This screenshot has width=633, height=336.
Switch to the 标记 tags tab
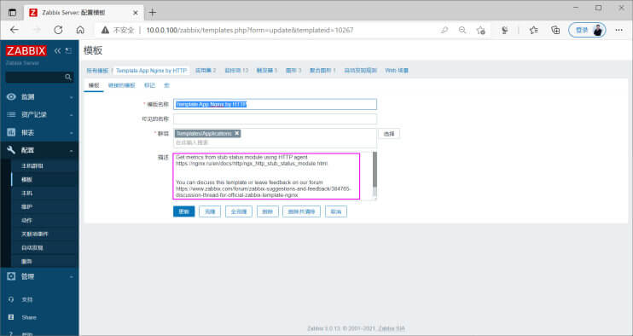(x=149, y=85)
